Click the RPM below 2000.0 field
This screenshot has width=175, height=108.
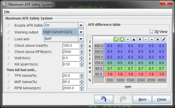tap(71, 88)
